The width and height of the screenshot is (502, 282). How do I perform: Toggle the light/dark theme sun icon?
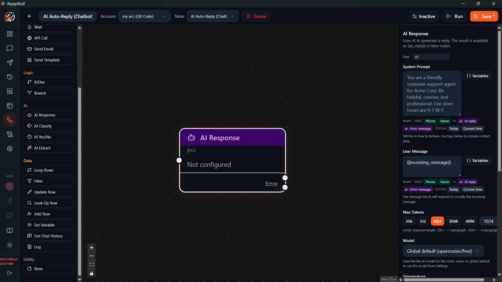[x=10, y=245]
